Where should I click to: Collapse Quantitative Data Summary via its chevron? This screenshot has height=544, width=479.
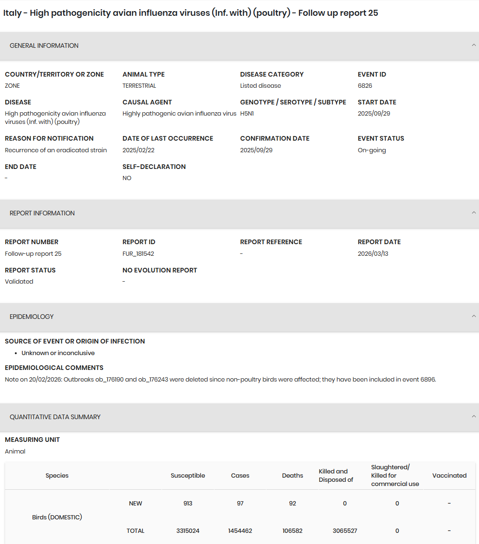click(x=473, y=417)
